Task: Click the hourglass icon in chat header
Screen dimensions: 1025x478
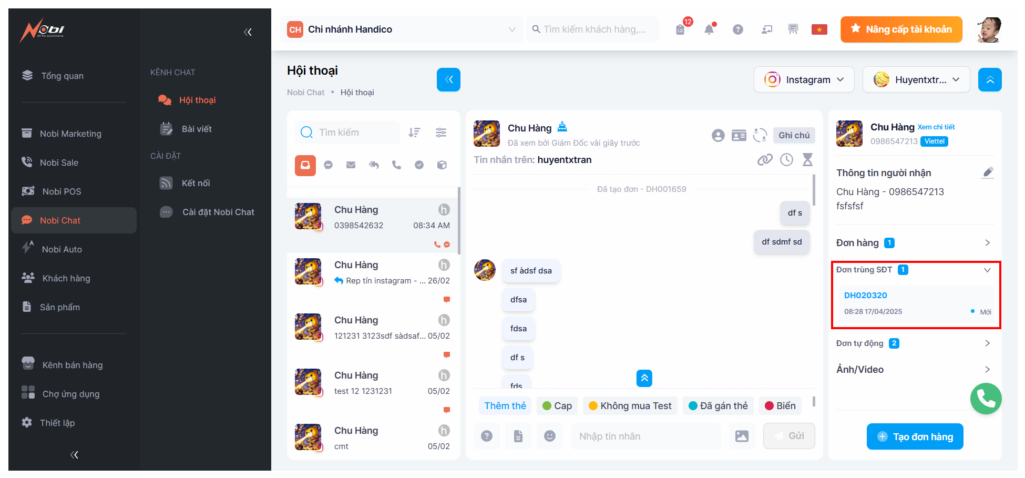Action: tap(808, 159)
